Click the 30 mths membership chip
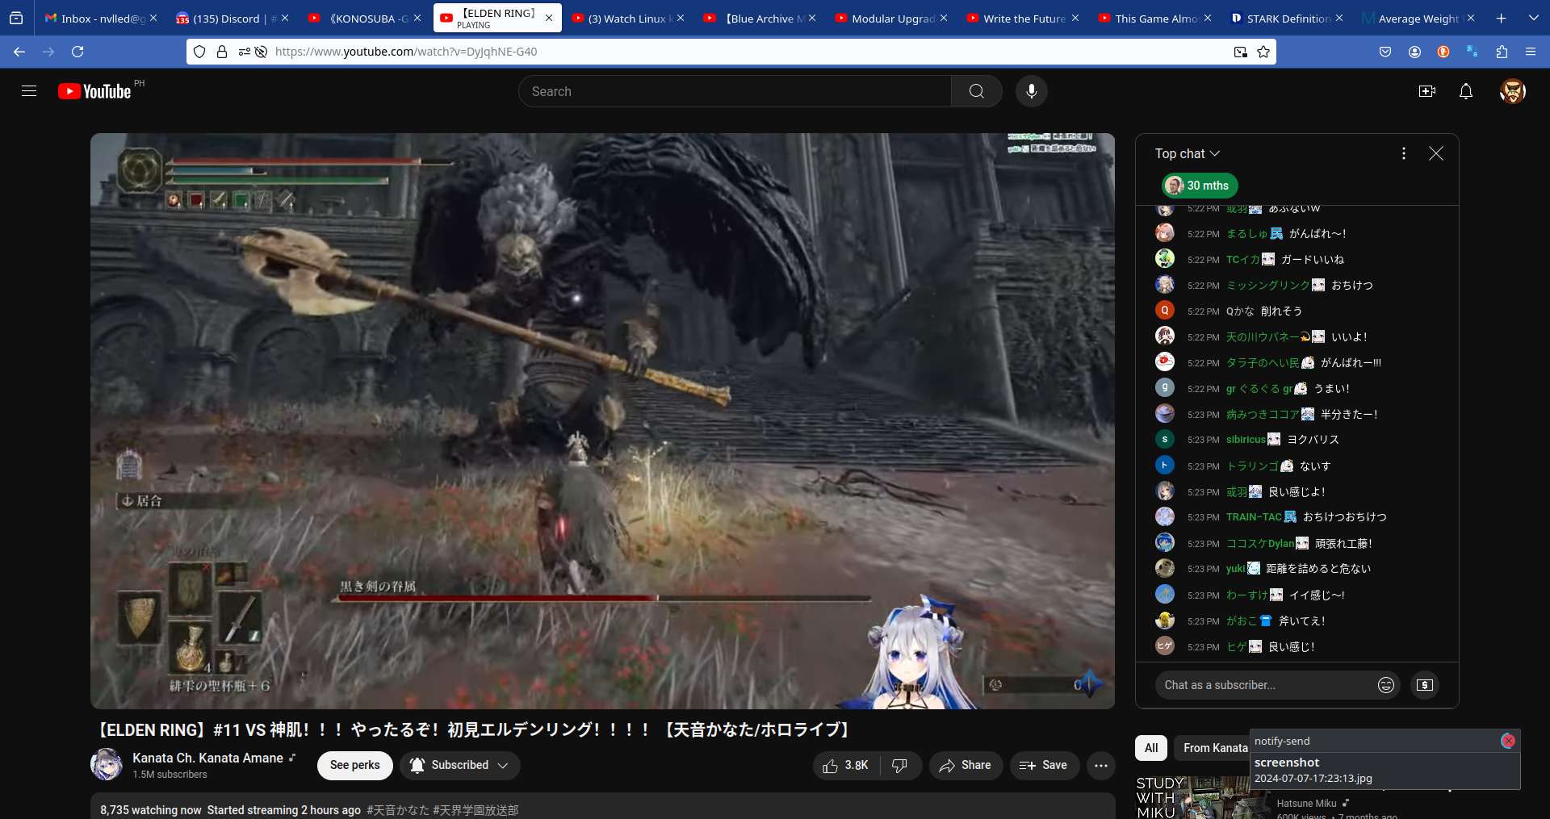The image size is (1550, 819). coord(1200,186)
